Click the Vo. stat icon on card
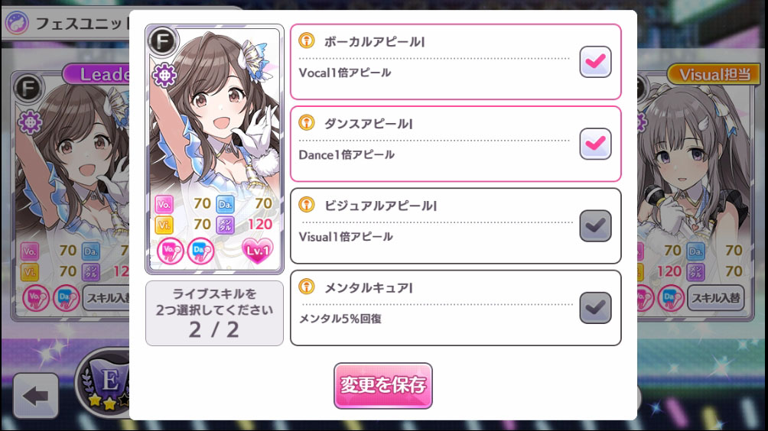The height and width of the screenshot is (431, 768). point(164,204)
